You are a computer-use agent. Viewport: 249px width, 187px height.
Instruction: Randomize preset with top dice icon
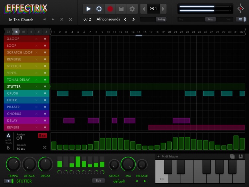pos(70,19)
